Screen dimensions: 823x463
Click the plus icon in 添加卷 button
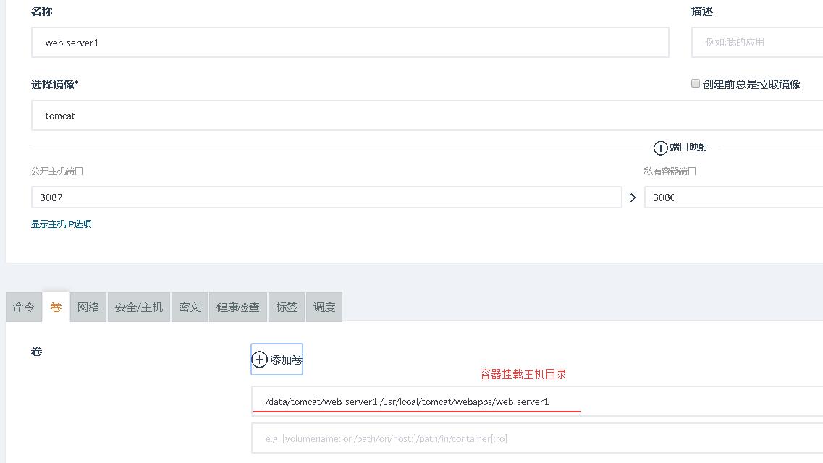259,360
